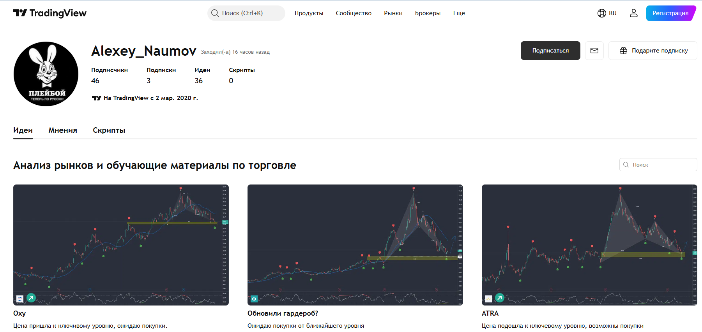Switch to the Скрипты tab
Viewport: 702px width, 332px height.
coord(109,130)
